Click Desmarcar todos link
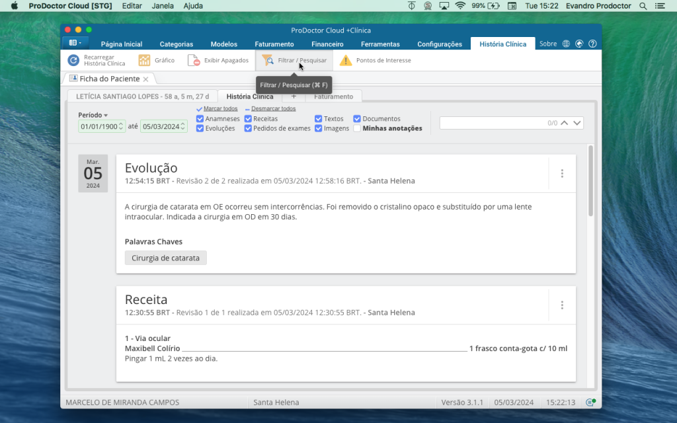This screenshot has width=677, height=423. (x=273, y=108)
